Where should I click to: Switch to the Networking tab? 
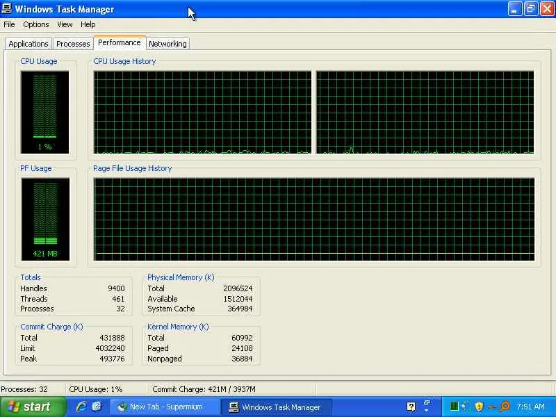coord(167,44)
